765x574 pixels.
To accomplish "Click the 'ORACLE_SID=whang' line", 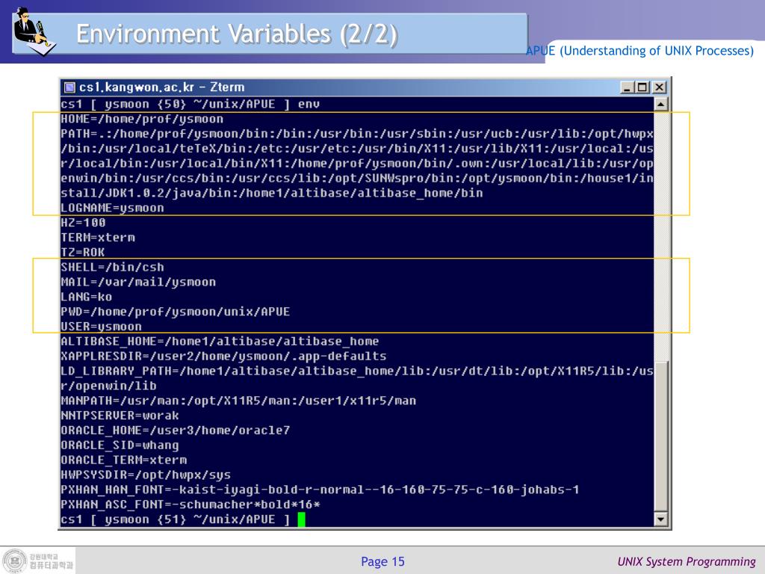I will 120,445.
